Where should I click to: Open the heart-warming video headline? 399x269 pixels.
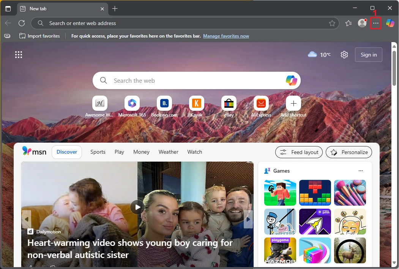[x=130, y=249]
